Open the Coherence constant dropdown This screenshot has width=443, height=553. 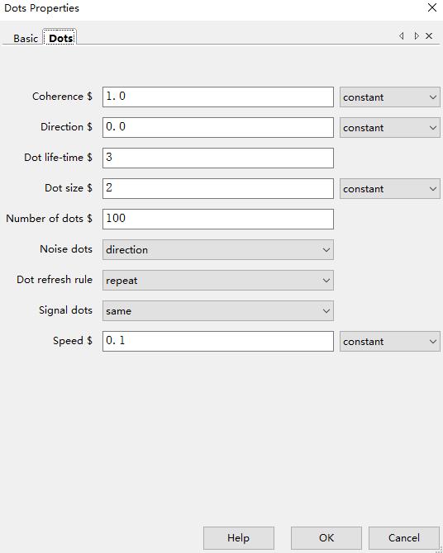(x=390, y=97)
